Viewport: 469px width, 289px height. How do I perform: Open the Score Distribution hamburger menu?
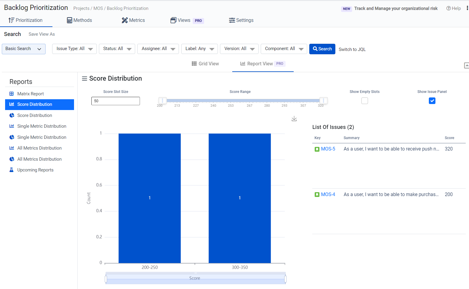coord(85,79)
